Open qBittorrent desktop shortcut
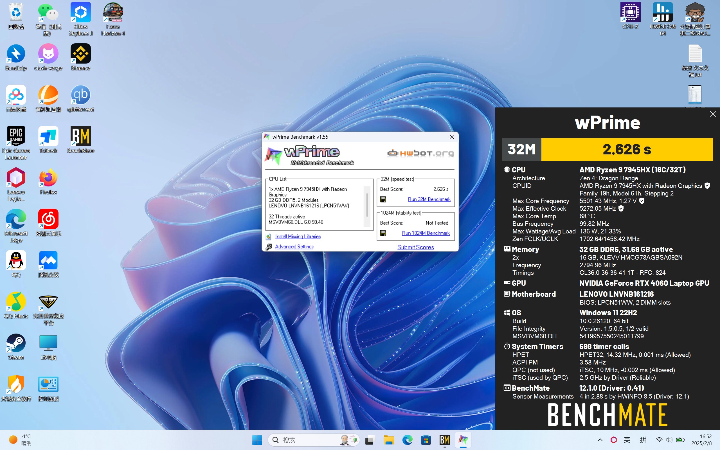The height and width of the screenshot is (450, 720). tap(81, 99)
